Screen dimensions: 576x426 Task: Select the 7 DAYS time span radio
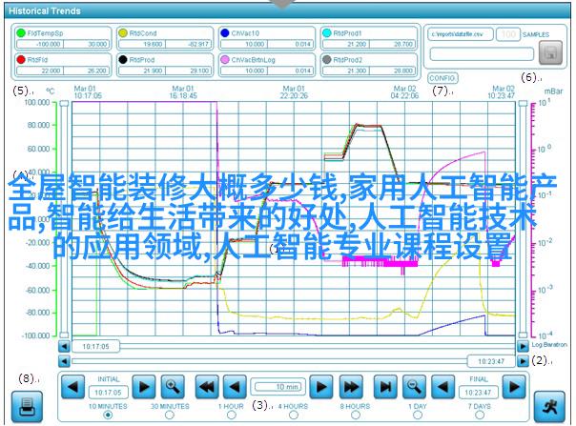480,415
